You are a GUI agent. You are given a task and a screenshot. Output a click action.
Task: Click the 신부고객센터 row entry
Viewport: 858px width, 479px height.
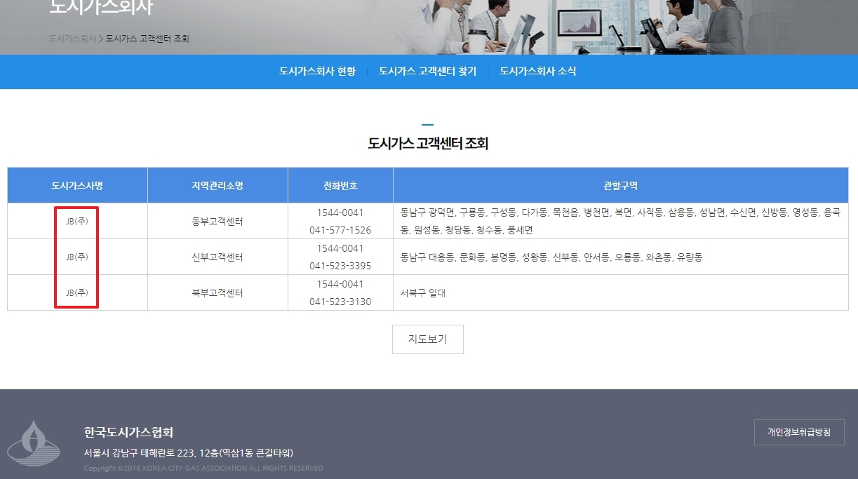(217, 256)
